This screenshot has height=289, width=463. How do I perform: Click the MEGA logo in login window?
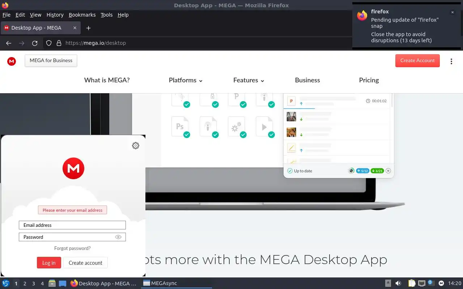[73, 168]
